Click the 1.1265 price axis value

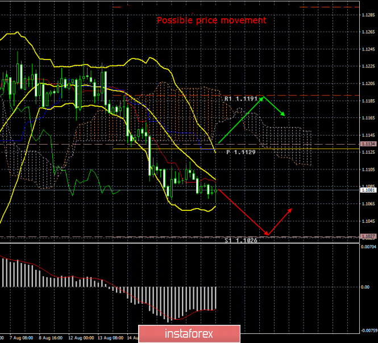coord(368,32)
